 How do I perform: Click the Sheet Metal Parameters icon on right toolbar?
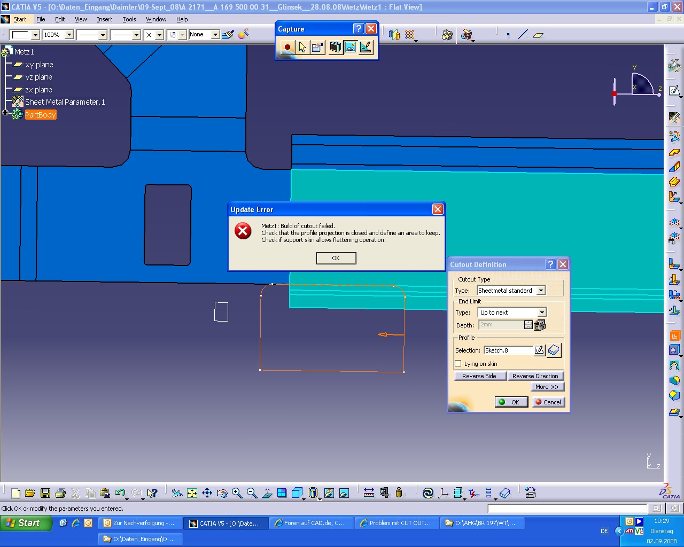(674, 116)
